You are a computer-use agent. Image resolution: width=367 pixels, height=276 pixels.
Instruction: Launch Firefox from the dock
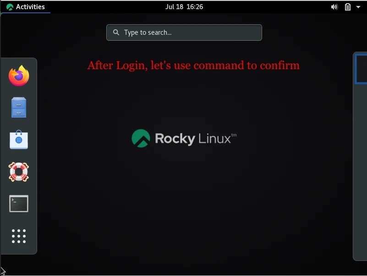tap(19, 76)
